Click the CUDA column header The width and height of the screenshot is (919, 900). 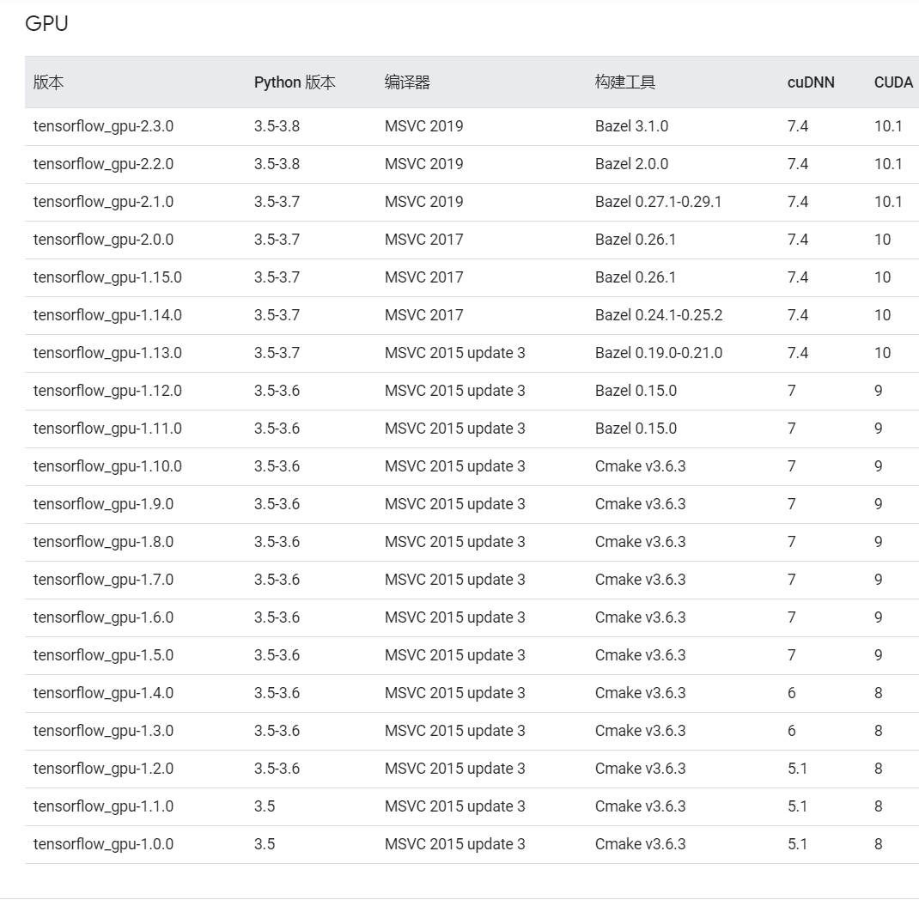tap(893, 82)
